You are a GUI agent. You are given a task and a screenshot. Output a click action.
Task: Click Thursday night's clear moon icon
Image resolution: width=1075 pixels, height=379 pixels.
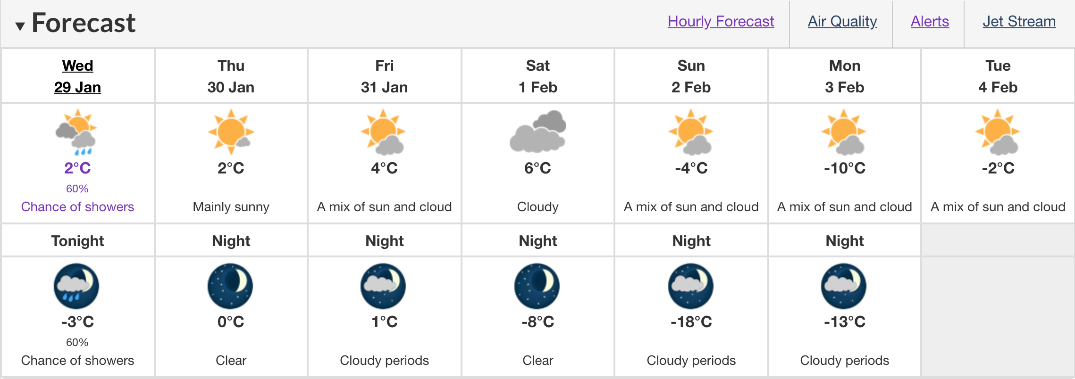(x=230, y=286)
